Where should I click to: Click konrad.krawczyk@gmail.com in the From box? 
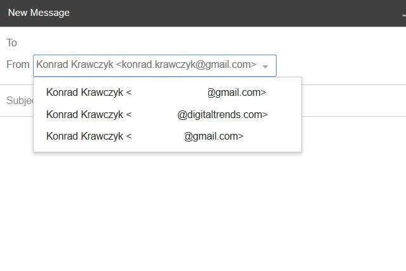[189, 65]
